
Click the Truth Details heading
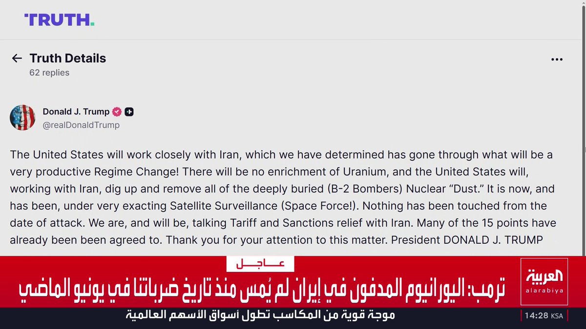point(67,58)
